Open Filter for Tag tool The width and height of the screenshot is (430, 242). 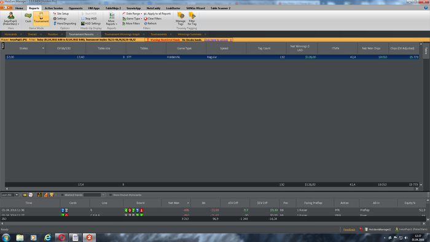192,18
